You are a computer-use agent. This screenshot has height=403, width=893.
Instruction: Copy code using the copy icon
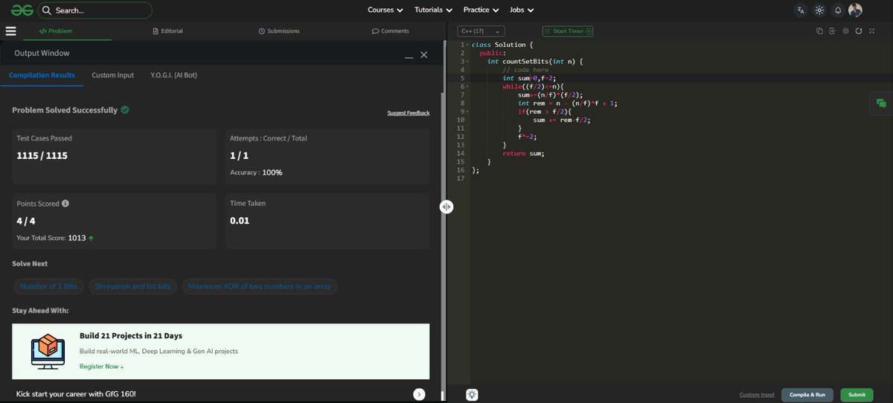click(x=819, y=31)
